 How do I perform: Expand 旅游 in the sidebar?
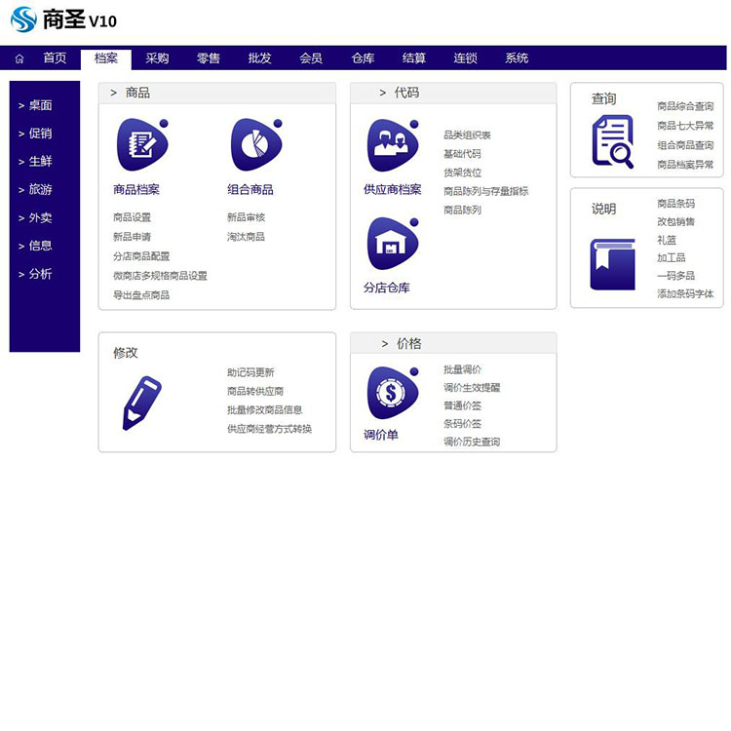click(x=35, y=189)
